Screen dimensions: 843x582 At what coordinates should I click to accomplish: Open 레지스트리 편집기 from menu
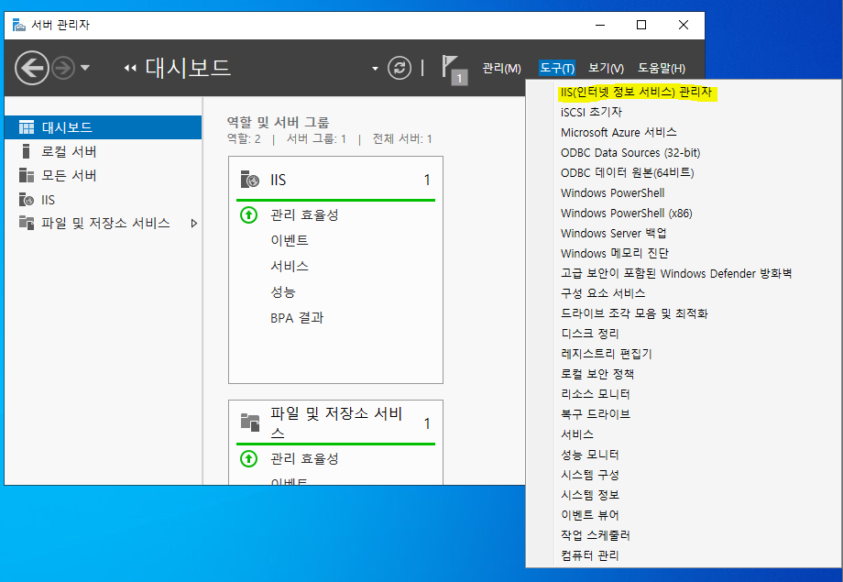click(x=607, y=354)
